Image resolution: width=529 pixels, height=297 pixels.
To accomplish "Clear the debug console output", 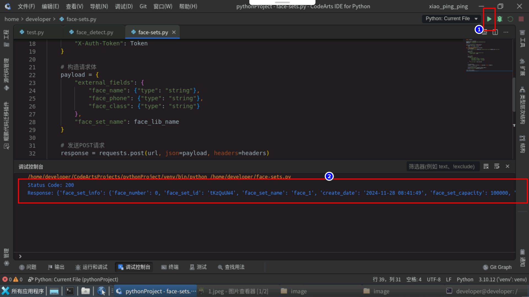I will (486, 166).
